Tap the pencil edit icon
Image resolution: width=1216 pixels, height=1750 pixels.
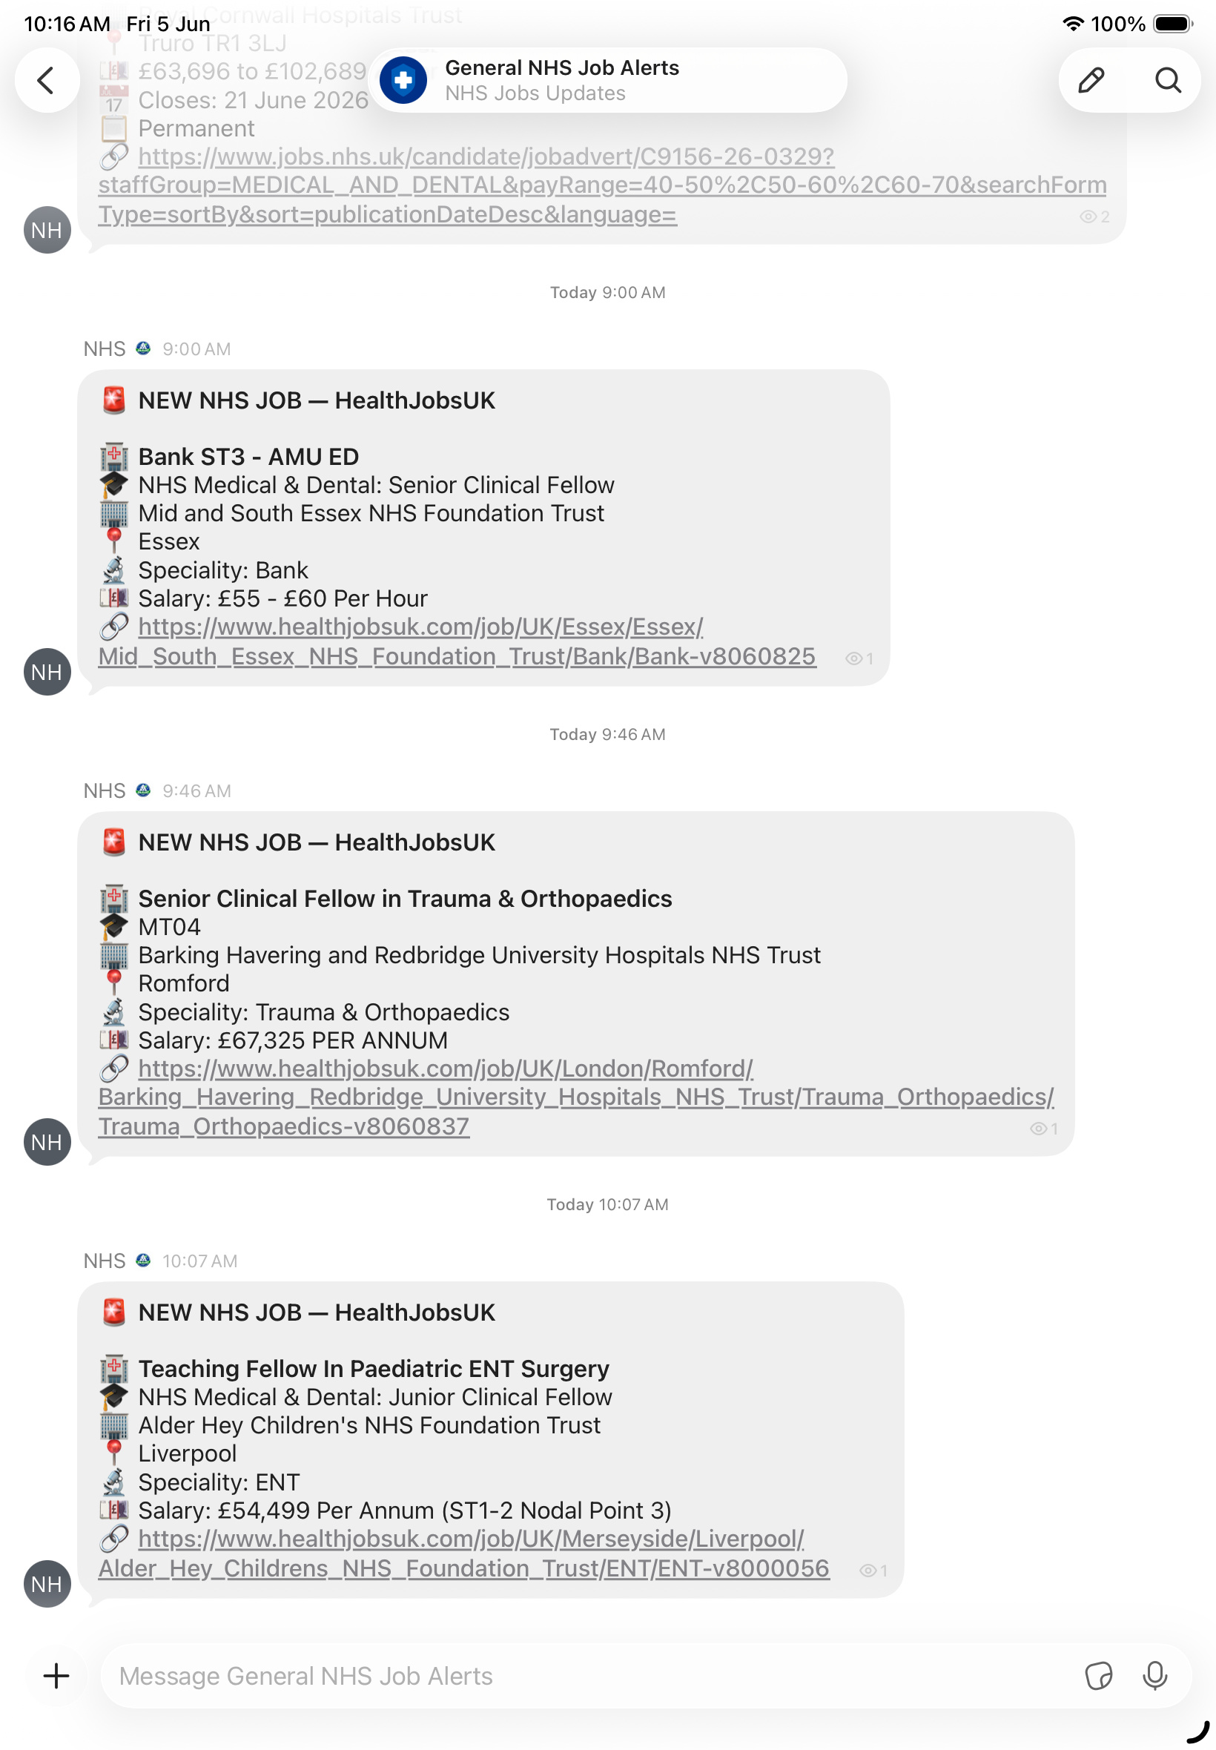(x=1091, y=80)
